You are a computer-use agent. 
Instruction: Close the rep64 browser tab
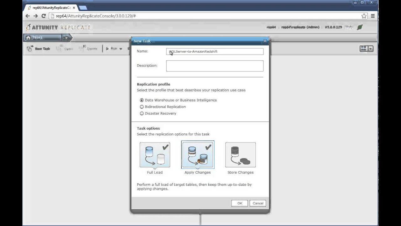pos(74,8)
